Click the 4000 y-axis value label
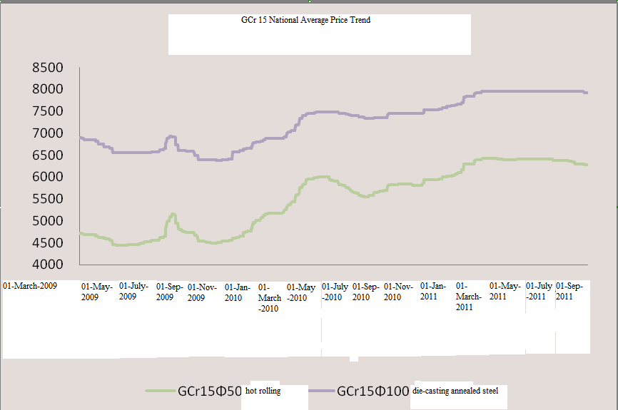Screen dimensions: 618x410 [47, 265]
